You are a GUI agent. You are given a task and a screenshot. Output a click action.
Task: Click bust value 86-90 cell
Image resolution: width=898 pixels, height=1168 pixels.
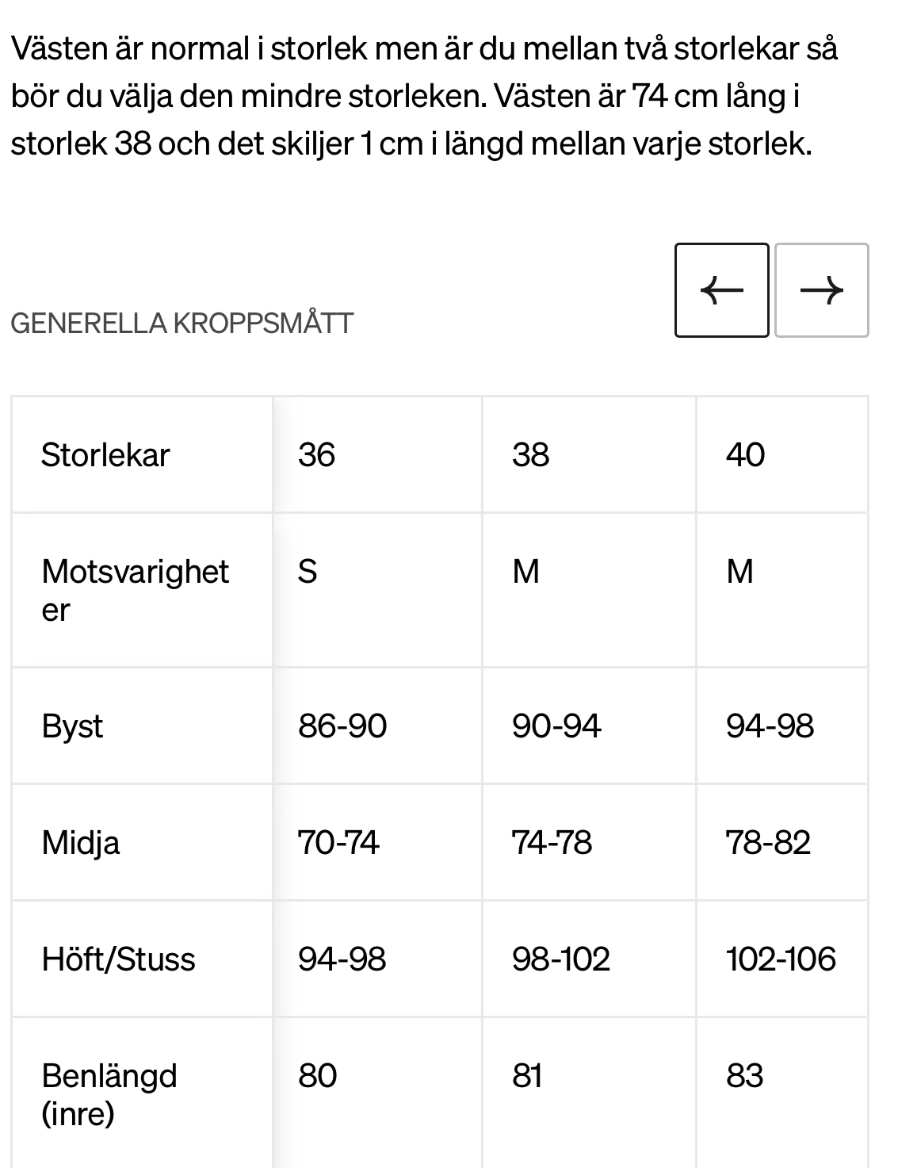(377, 726)
